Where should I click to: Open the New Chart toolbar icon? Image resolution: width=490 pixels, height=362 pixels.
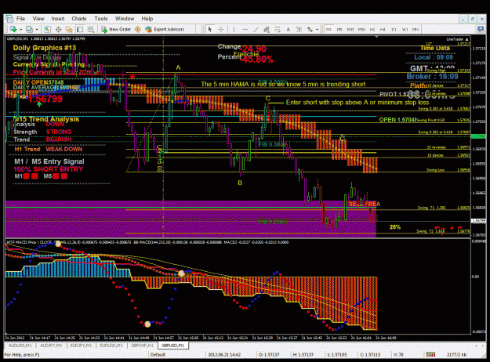(x=13, y=29)
